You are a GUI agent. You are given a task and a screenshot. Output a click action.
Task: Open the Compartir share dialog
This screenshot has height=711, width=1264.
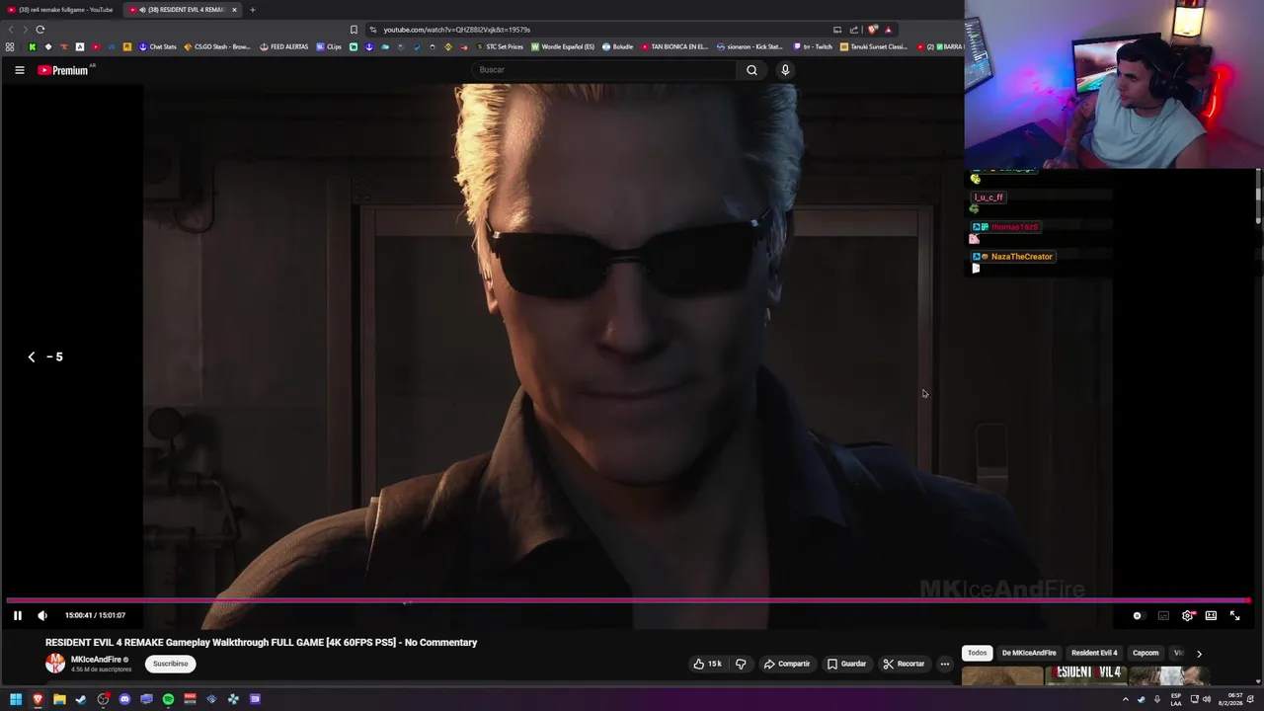[x=786, y=664]
